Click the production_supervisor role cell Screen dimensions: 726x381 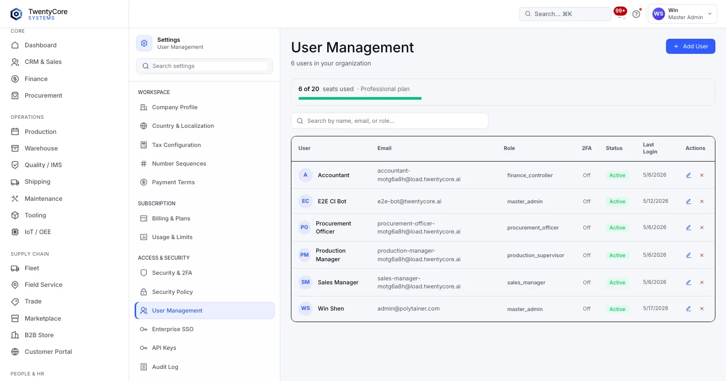535,255
